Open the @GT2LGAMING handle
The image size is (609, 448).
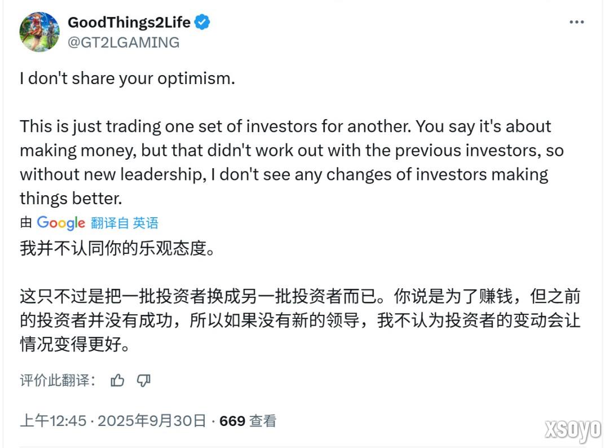pyautogui.click(x=123, y=42)
